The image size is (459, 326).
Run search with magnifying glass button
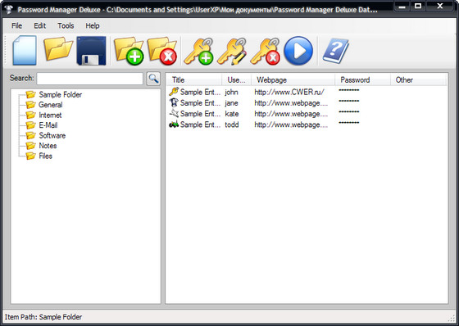153,79
